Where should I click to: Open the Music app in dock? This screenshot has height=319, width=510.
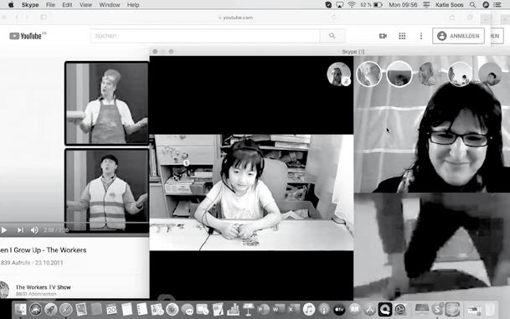pyautogui.click(x=309, y=309)
